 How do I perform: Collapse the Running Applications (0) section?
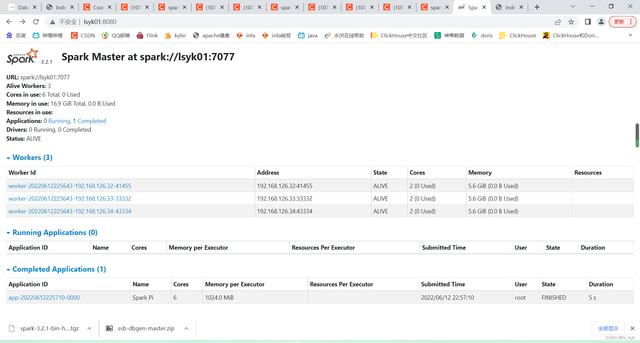point(52,233)
